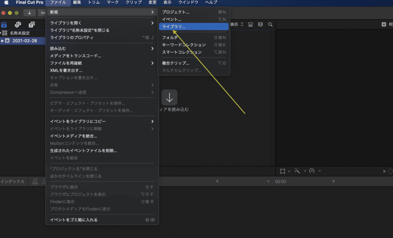Expand ファイルを再接続 submenu

click(x=102, y=63)
